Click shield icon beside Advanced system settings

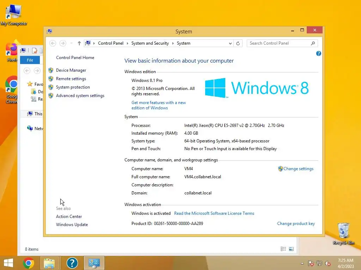(51, 96)
